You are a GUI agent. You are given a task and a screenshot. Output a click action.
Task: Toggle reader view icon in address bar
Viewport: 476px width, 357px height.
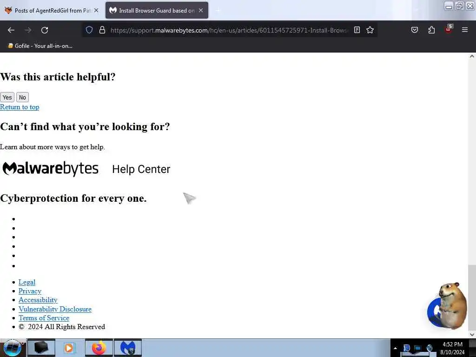357,30
